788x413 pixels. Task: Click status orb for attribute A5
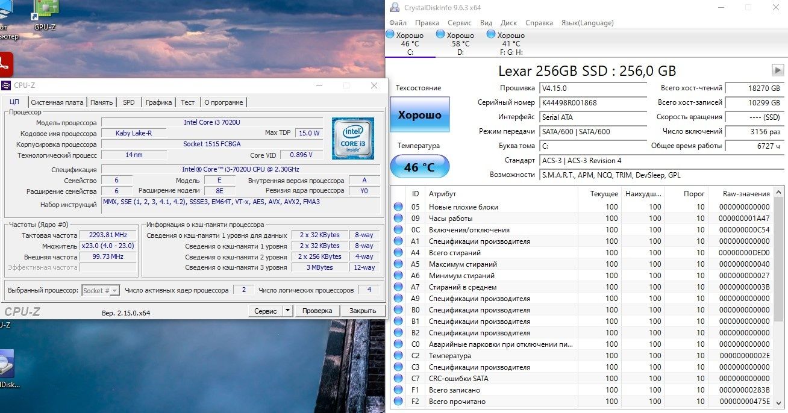[x=398, y=264]
